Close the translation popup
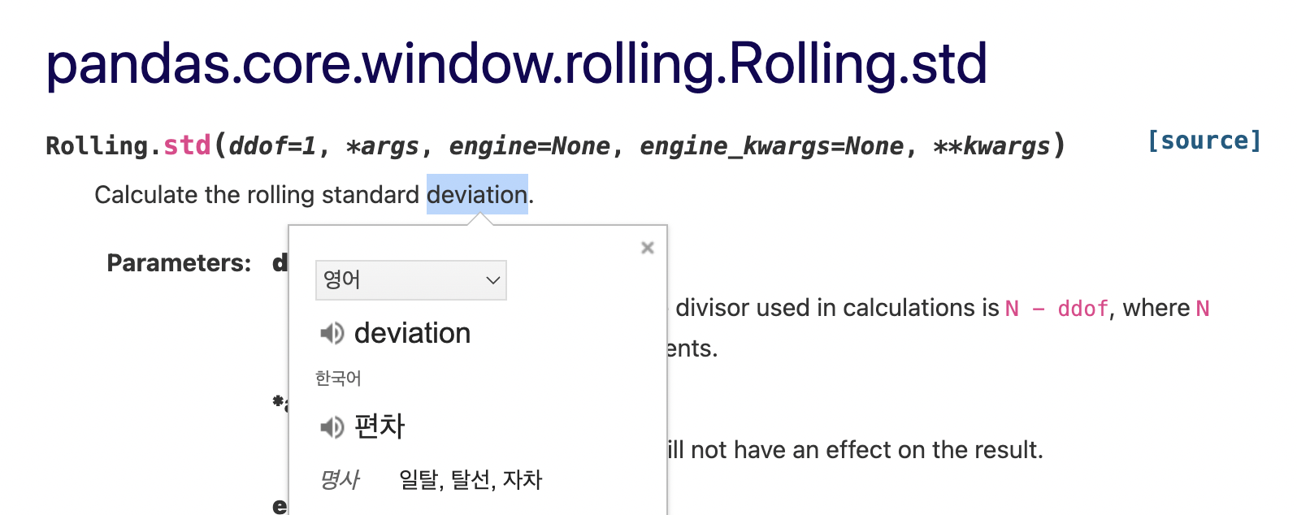Viewport: 1297px width, 515px height. coord(648,248)
